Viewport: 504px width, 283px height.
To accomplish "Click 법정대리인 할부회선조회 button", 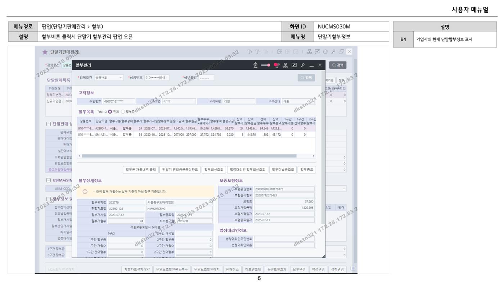I will [248, 170].
